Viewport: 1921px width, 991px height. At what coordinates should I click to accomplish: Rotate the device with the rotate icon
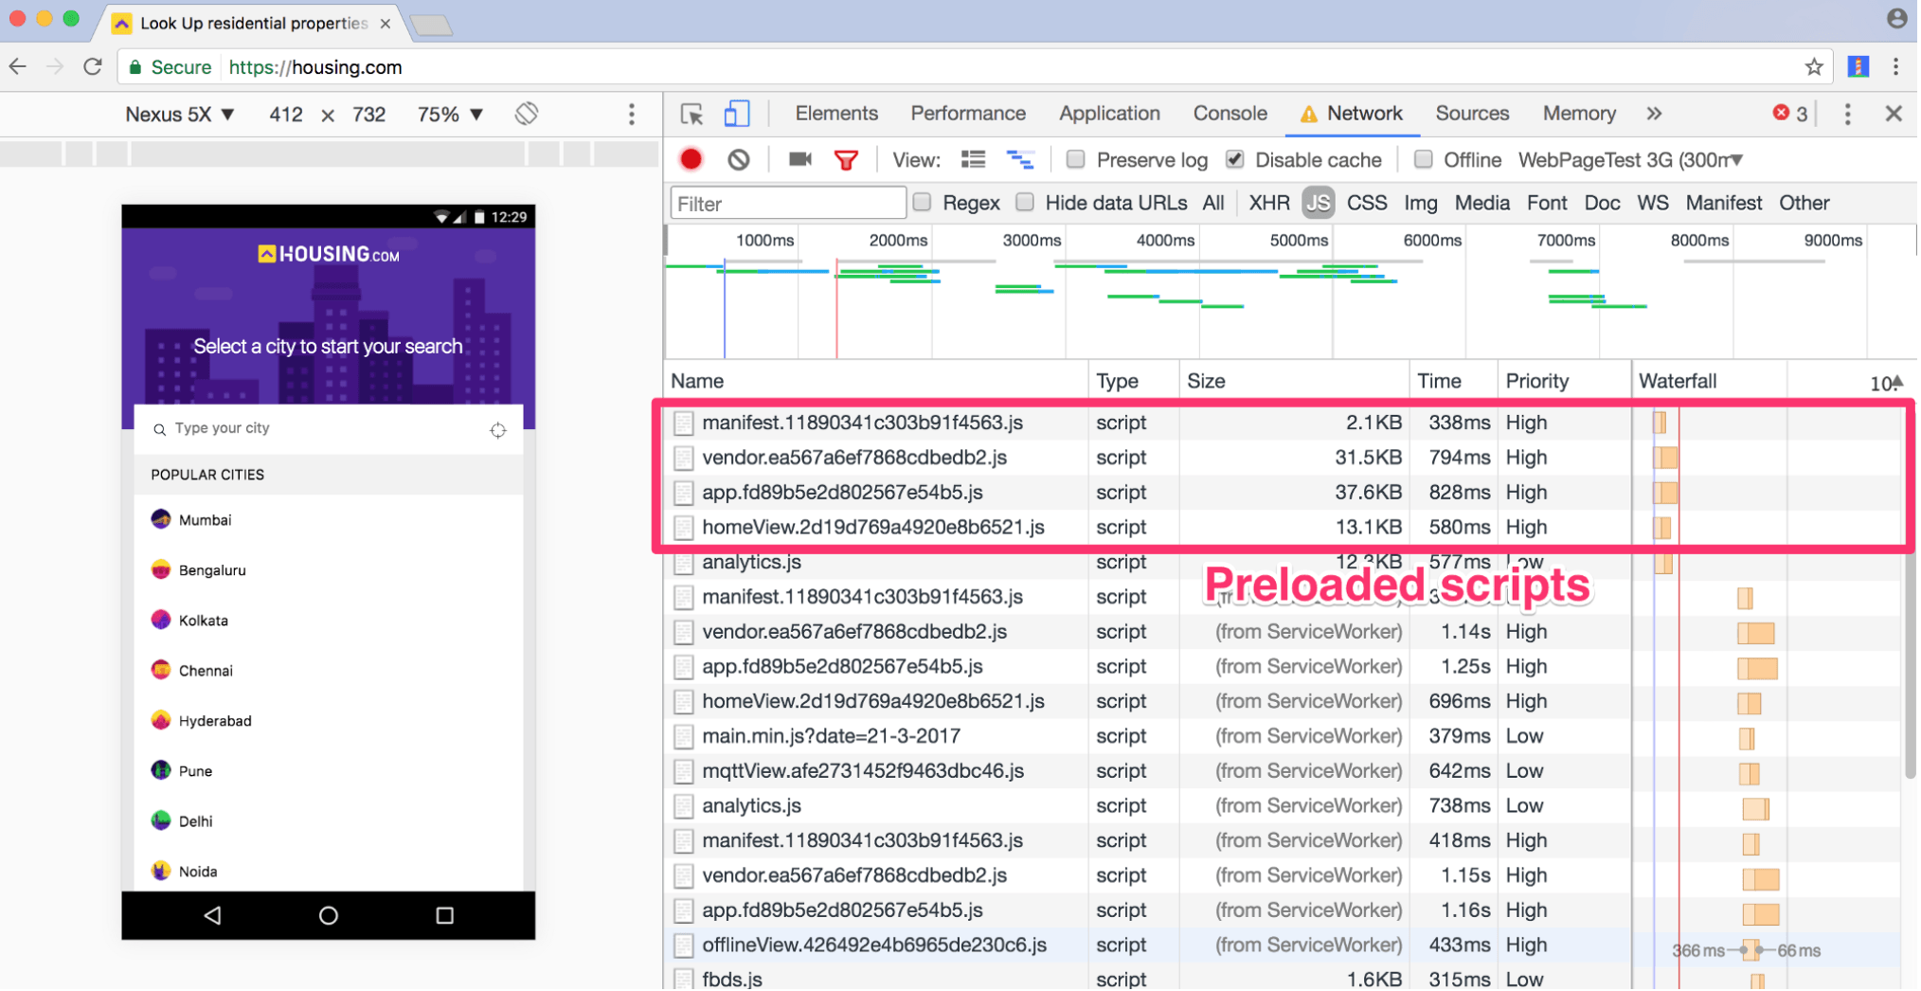[528, 115]
